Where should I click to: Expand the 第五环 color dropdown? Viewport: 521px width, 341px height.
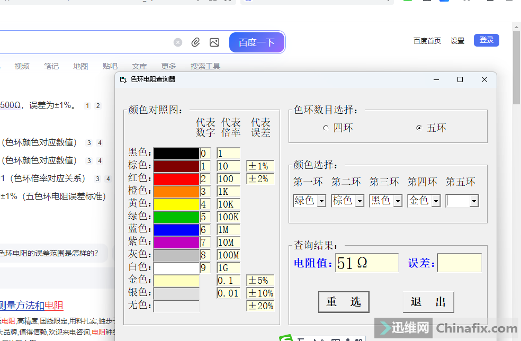click(474, 201)
